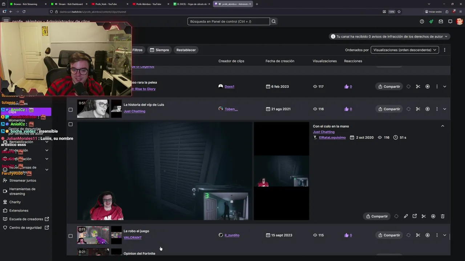Open the Visualizaciones sort order dropdown
The width and height of the screenshot is (465, 261).
point(405,50)
